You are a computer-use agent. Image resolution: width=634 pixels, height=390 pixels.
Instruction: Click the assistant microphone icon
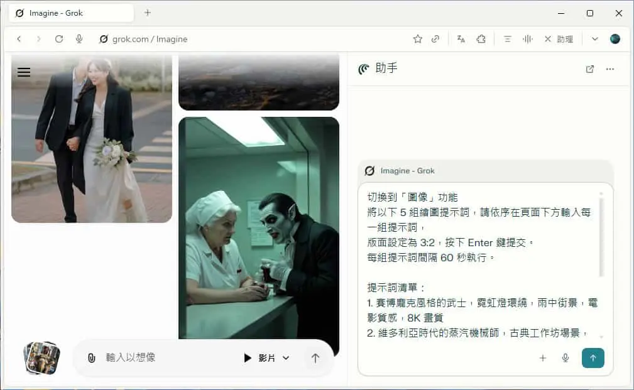[x=566, y=358]
